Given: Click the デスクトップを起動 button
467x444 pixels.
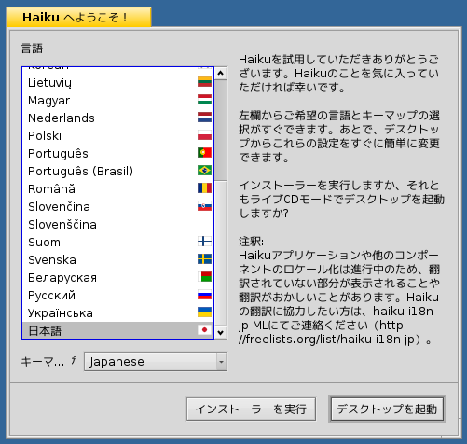Looking at the screenshot, I should 387,409.
